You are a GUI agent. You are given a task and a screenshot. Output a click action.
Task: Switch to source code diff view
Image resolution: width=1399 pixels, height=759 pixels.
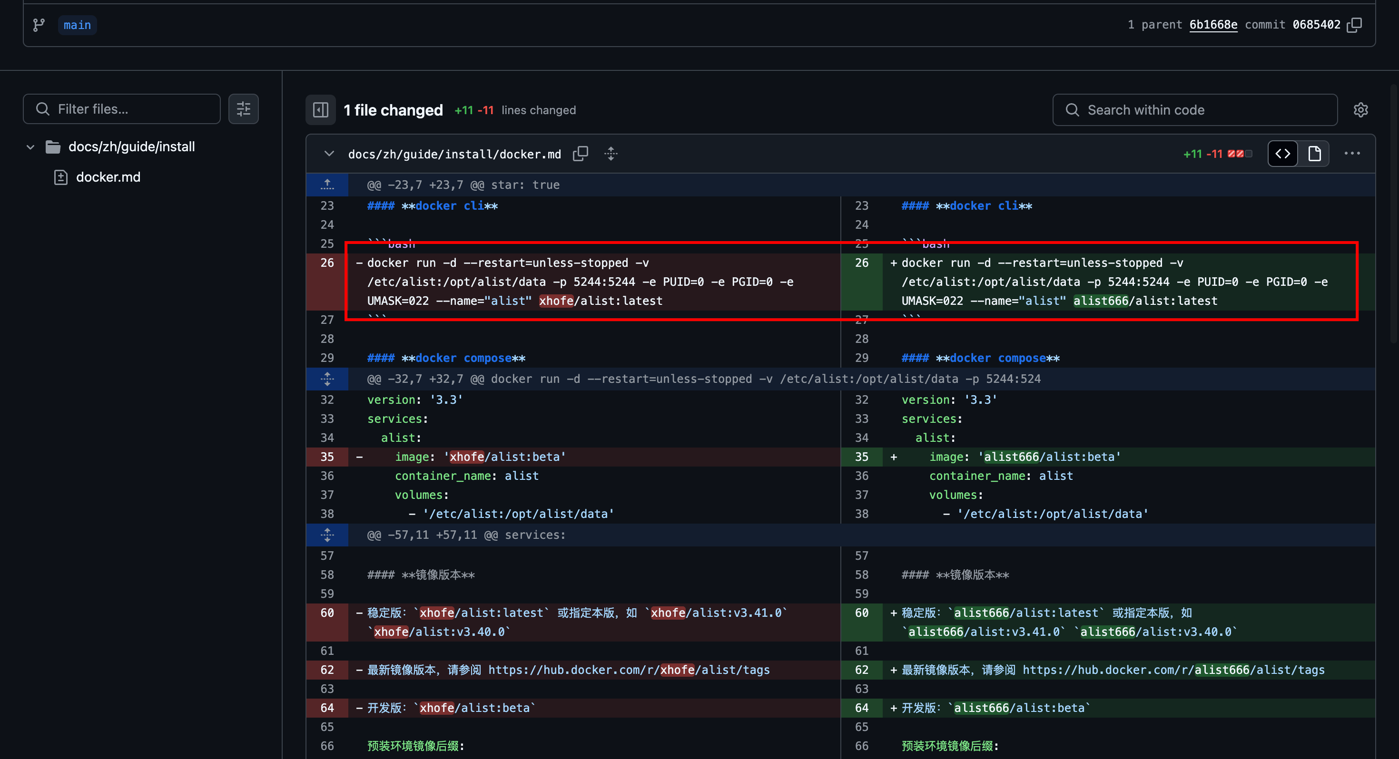[x=1283, y=154]
